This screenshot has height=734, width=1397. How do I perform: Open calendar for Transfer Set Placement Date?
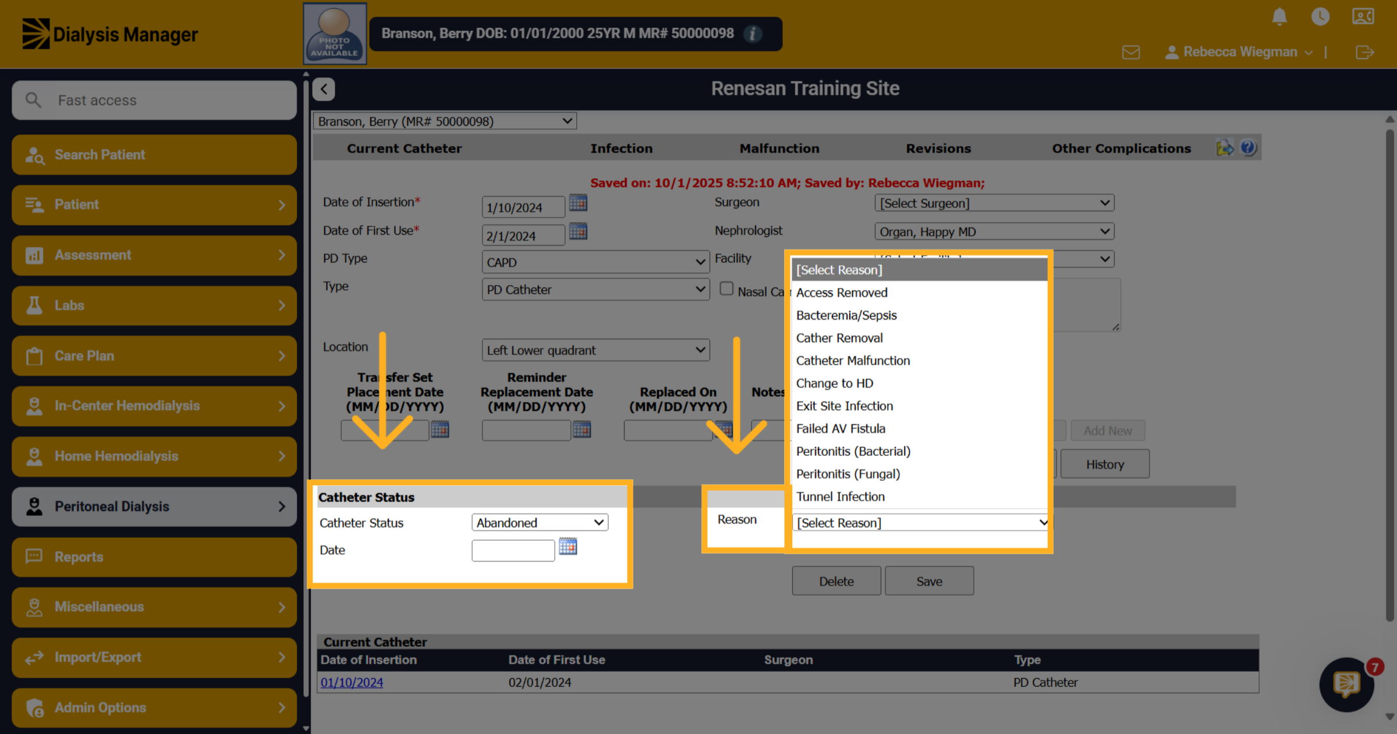(440, 430)
